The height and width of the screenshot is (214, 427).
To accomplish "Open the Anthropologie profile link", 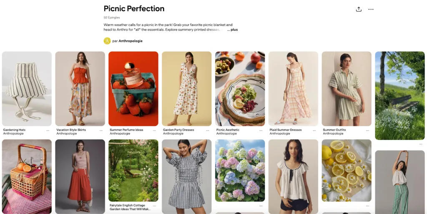I will [x=131, y=41].
